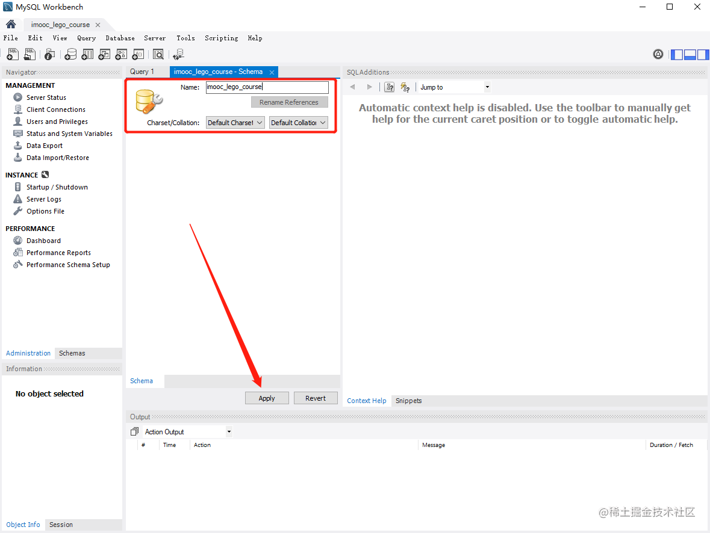Toggle automatic context help
The width and height of the screenshot is (710, 533).
(405, 87)
